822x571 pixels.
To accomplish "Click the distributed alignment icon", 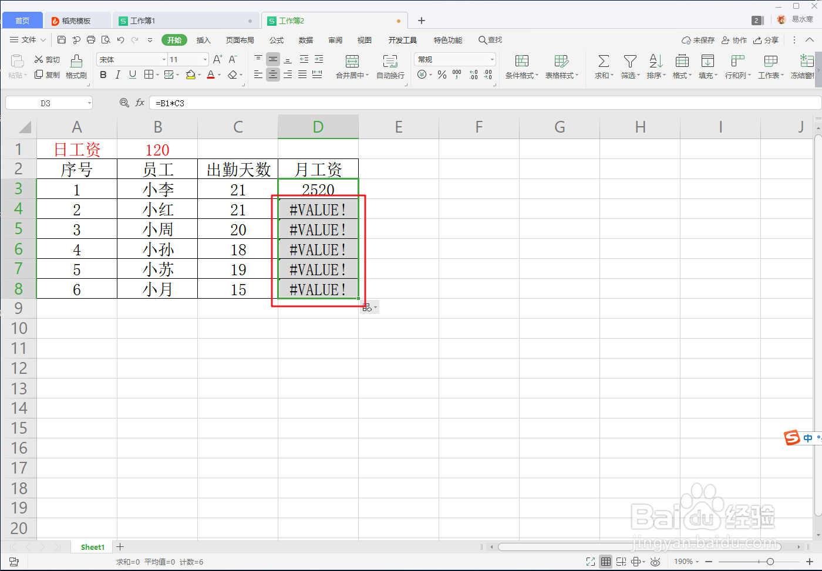I will coord(317,75).
